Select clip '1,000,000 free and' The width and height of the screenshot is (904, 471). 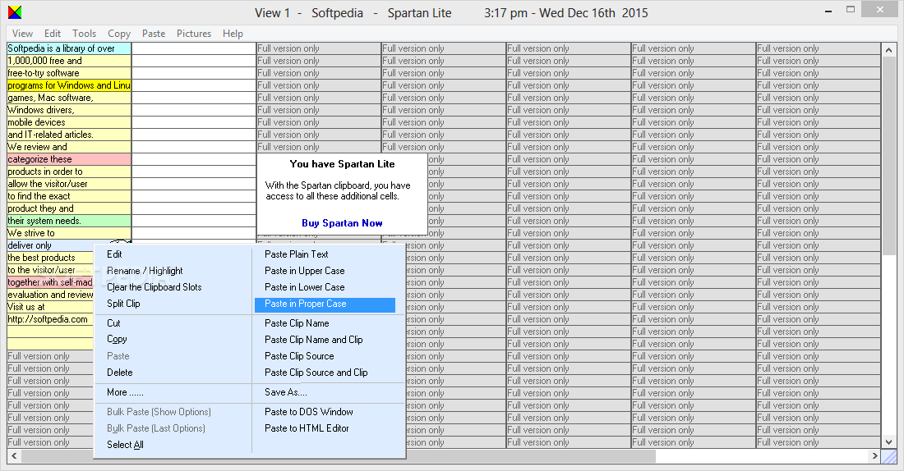[69, 61]
